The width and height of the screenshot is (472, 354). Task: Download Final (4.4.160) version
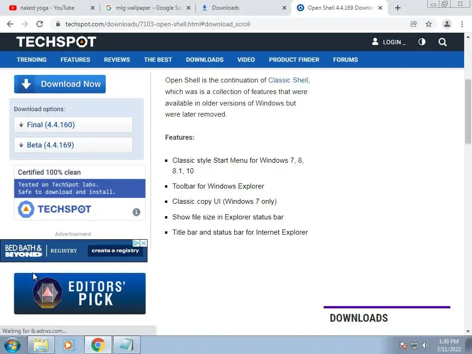[x=73, y=124]
